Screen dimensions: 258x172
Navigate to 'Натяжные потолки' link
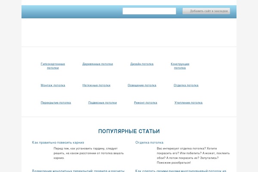[96, 85]
